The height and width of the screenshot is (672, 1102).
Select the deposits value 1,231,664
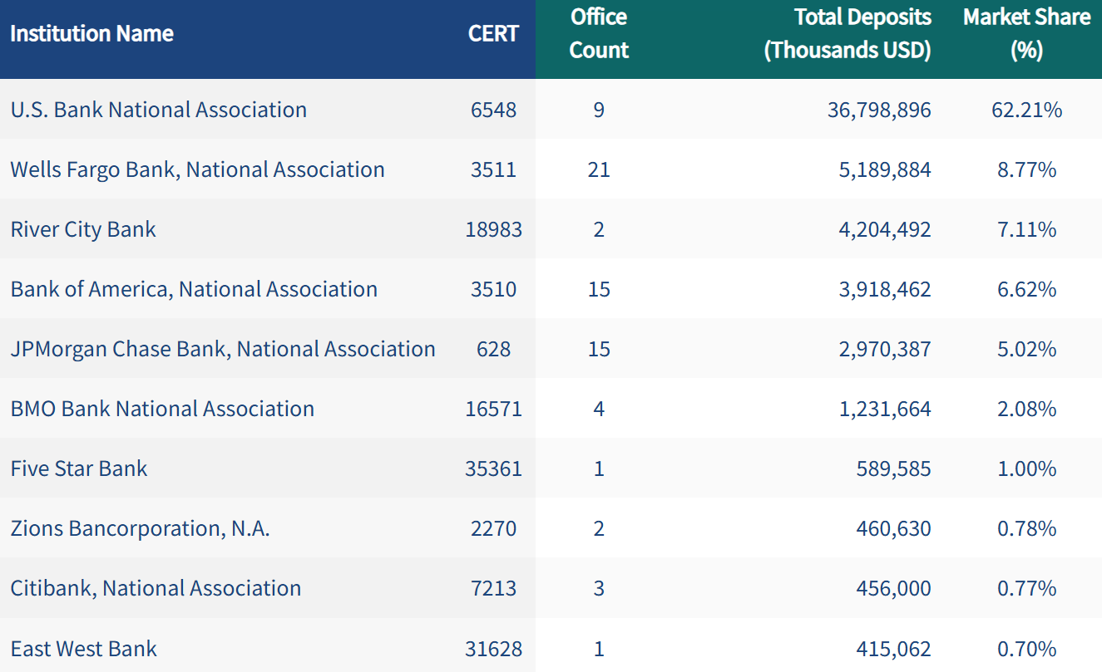pos(884,409)
